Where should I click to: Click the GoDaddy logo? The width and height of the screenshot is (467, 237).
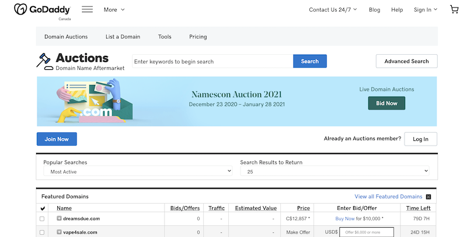42,9
